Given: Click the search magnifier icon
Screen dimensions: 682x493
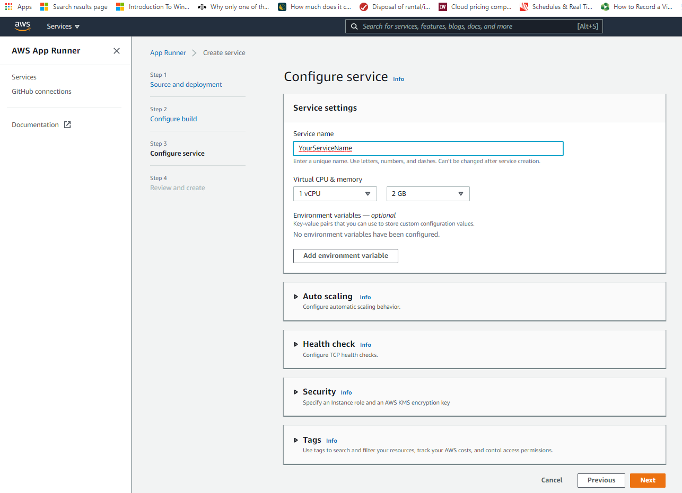Looking at the screenshot, I should [x=354, y=26].
